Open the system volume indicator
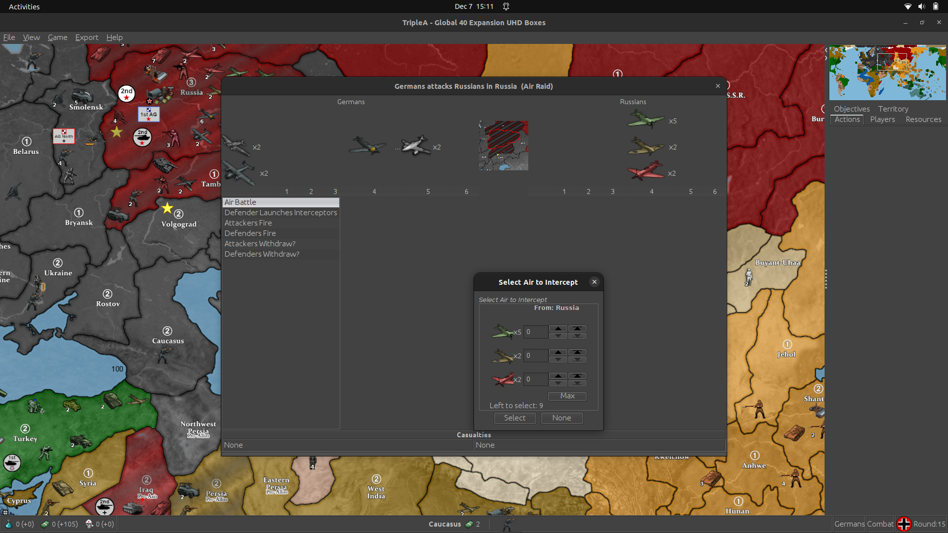The height and width of the screenshot is (533, 948). tap(921, 6)
